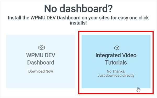
Task: Open the 'Integrated Video Tutorials' card title
Action: (116, 59)
